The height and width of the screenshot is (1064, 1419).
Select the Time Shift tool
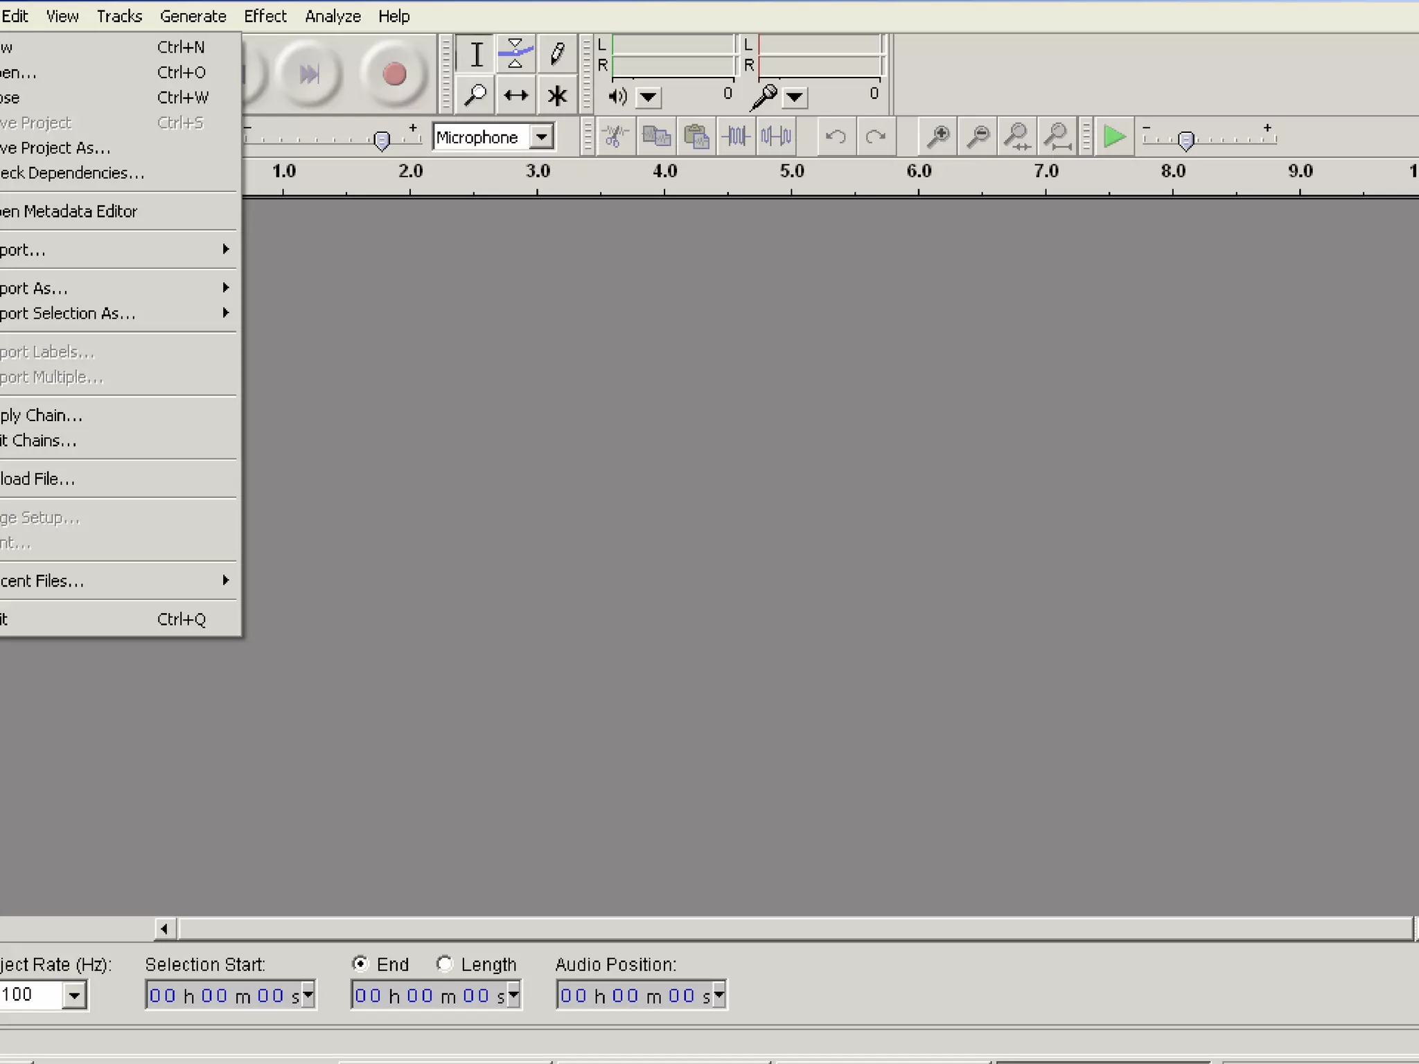point(515,95)
